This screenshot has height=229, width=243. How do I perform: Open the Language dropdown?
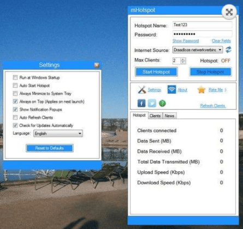pos(58,134)
